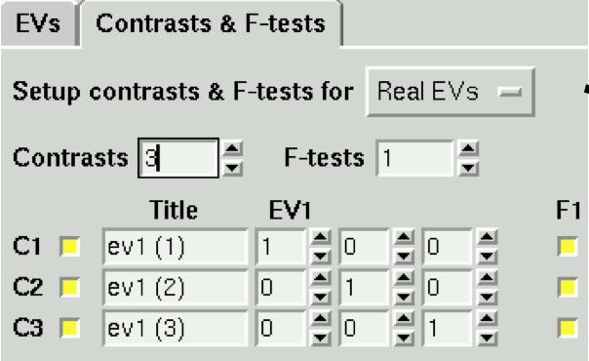
Task: Toggle the C1 yellow checkbox
Action: pos(70,247)
